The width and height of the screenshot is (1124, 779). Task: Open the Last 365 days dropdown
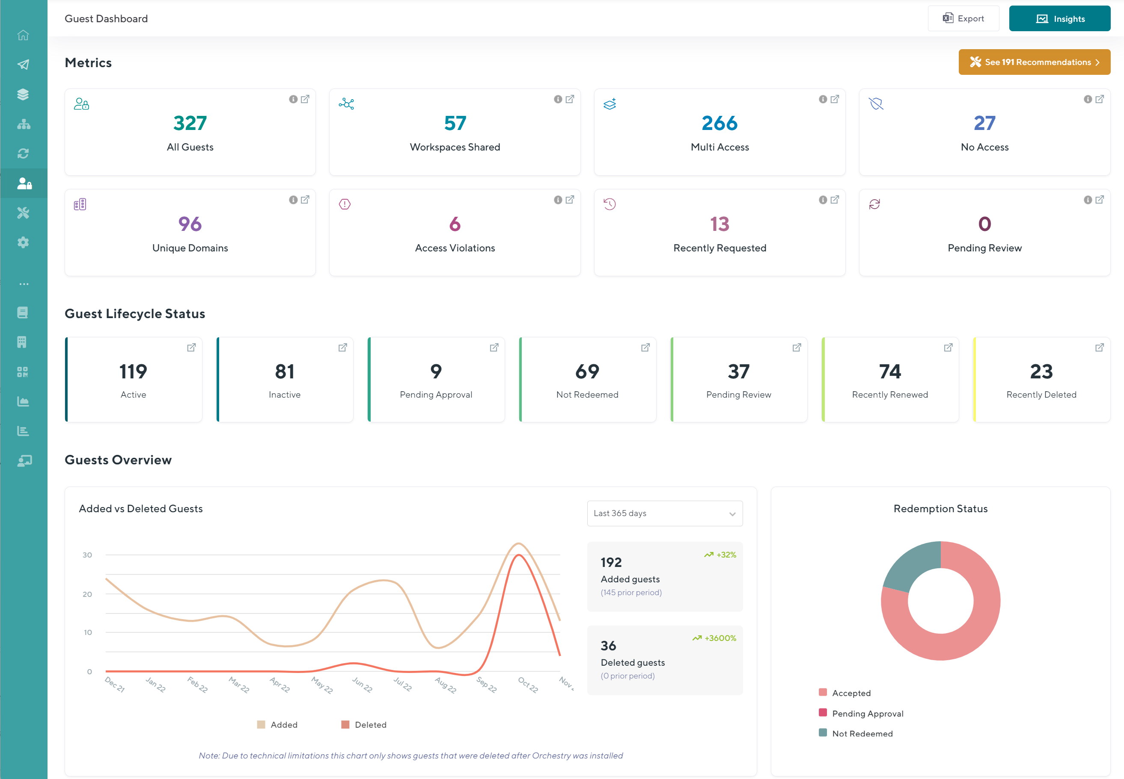click(x=665, y=513)
